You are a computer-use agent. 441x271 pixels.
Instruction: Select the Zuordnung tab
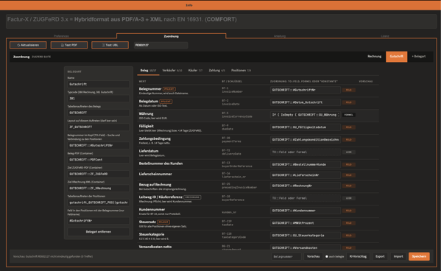click(x=171, y=36)
